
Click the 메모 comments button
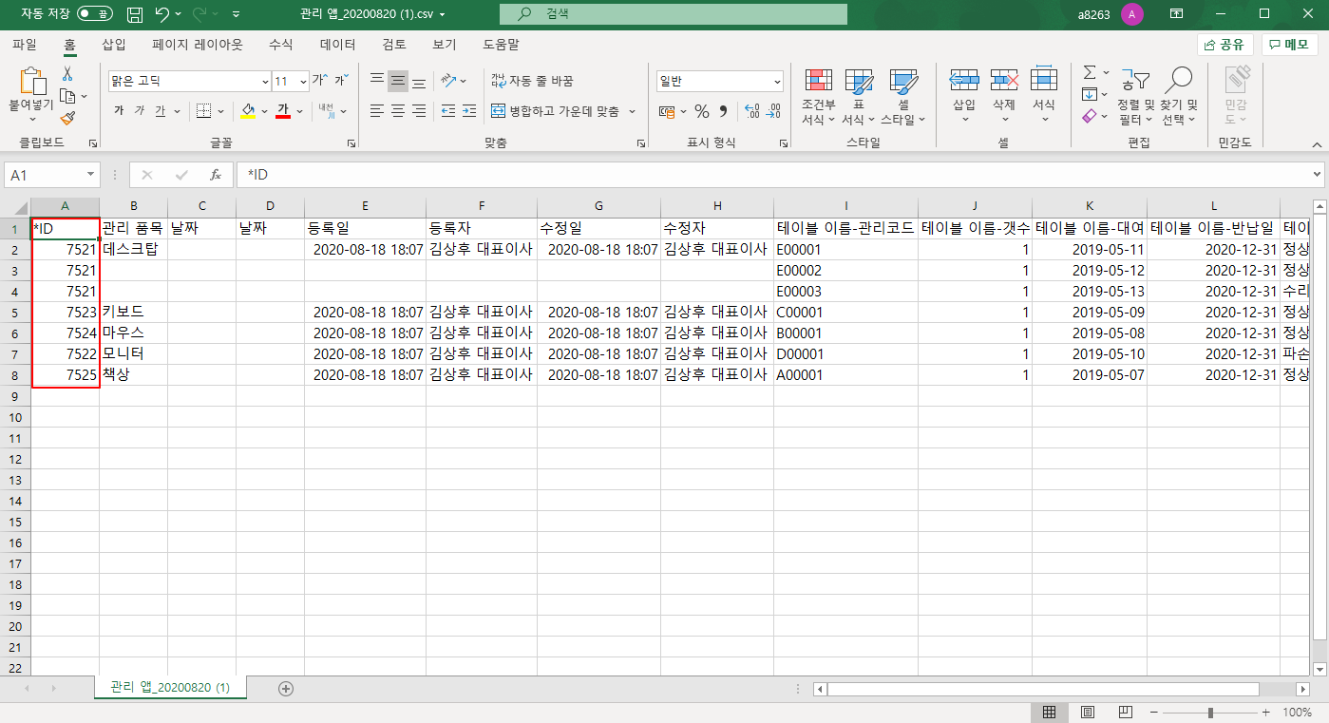pyautogui.click(x=1289, y=45)
